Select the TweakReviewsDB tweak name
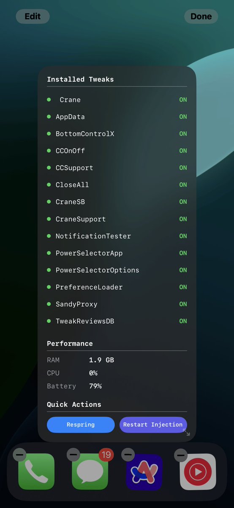234x508 pixels. (84, 321)
